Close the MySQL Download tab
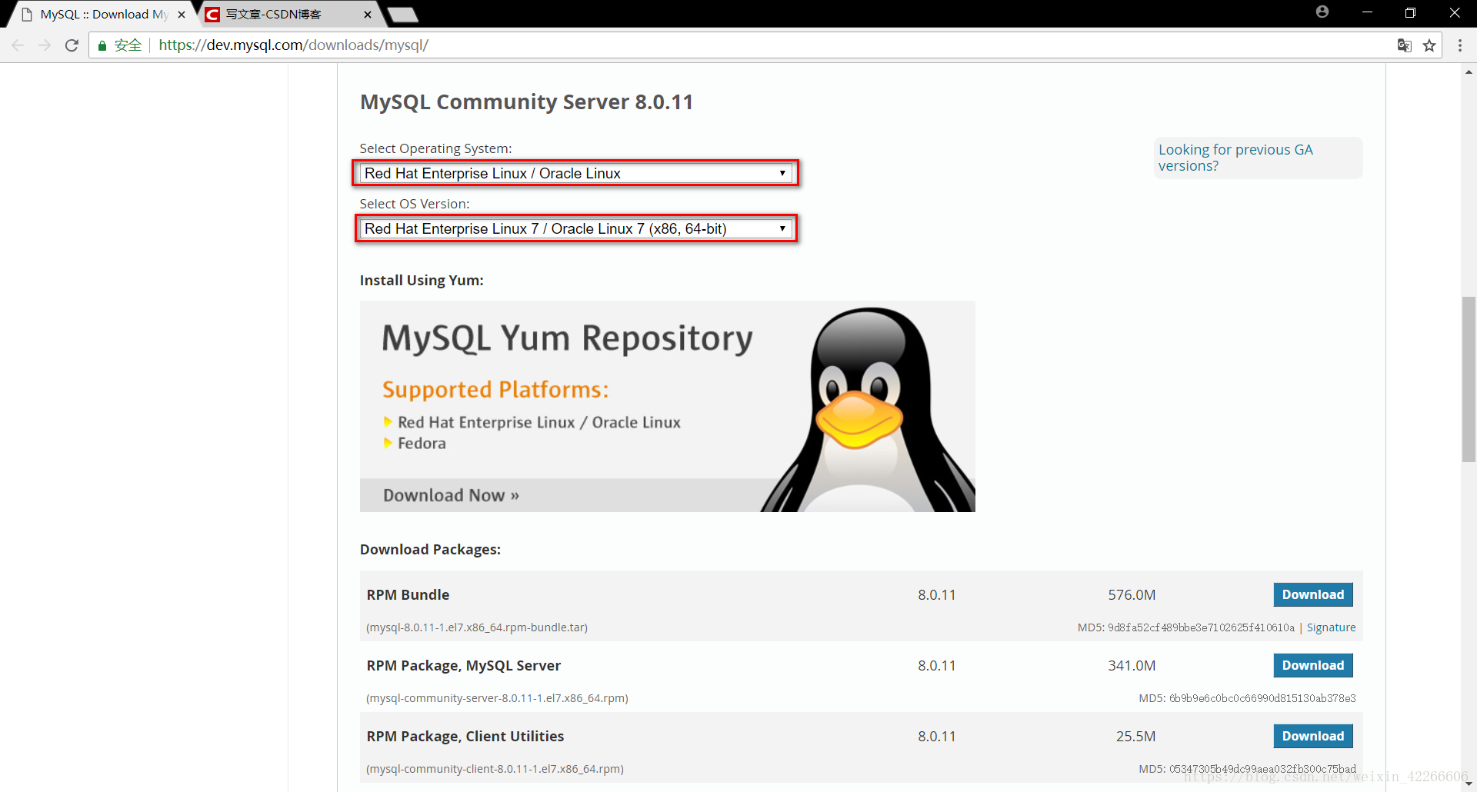This screenshot has height=792, width=1477. pyautogui.click(x=182, y=15)
